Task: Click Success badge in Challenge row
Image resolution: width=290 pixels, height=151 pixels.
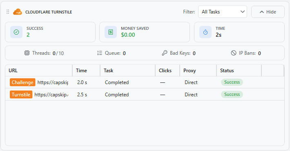Action: click(x=232, y=82)
